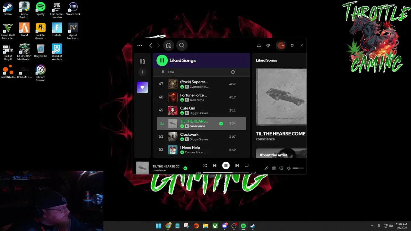The height and width of the screenshot is (231, 411).
Task: Open Xbox app from taskbar
Action: pyautogui.click(x=215, y=226)
